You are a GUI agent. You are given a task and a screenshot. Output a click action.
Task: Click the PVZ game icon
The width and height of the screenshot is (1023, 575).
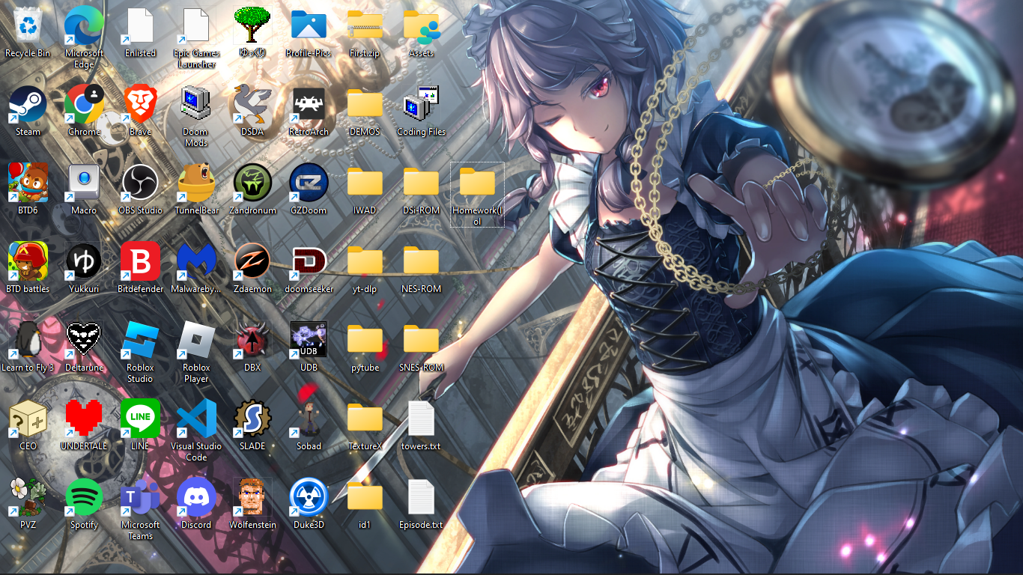(28, 498)
